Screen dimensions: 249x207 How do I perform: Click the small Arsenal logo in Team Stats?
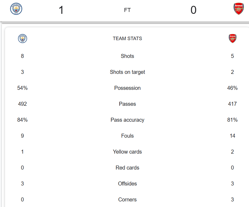(x=232, y=39)
